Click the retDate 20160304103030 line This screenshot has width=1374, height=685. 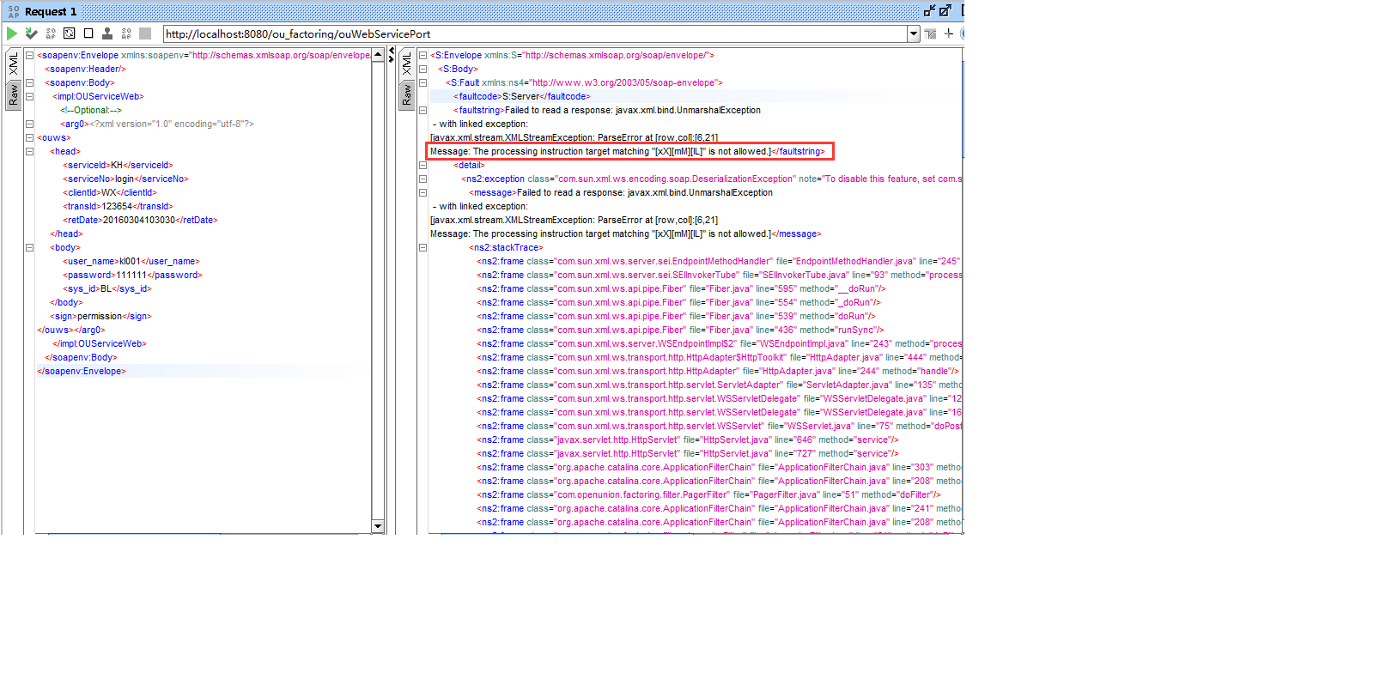tap(140, 220)
